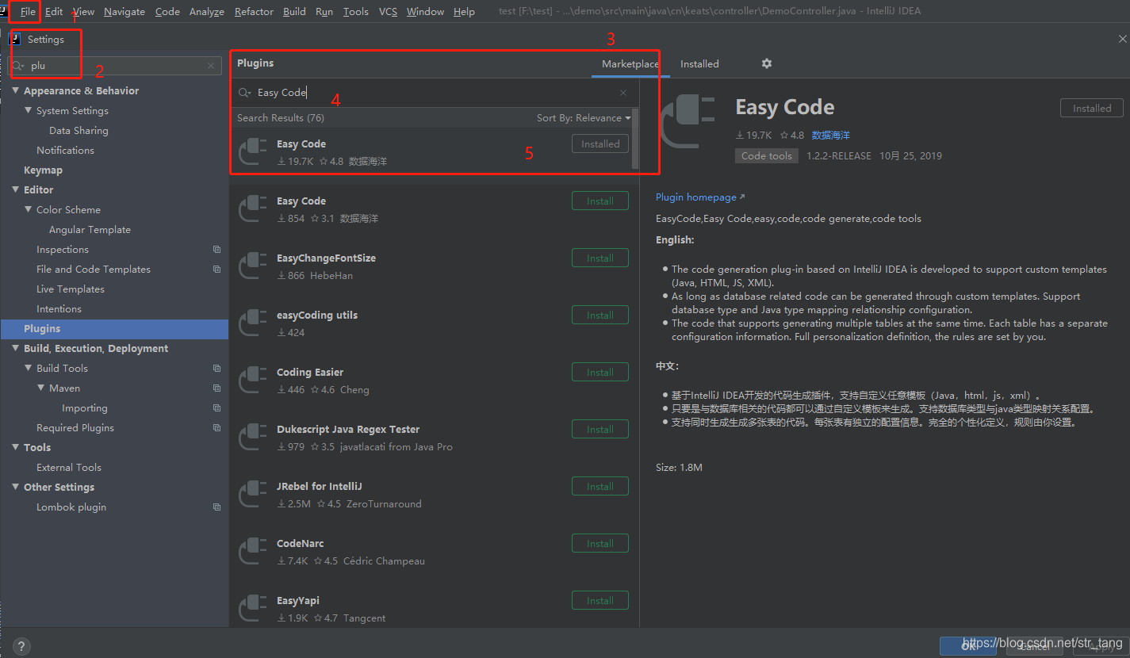Install the EasyChangeFontSize plugin

(600, 258)
